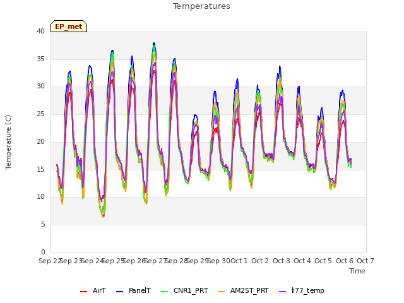This screenshot has width=404, height=303.
Task: Click the Temperature (C) y-axis title
Action: tap(8, 142)
